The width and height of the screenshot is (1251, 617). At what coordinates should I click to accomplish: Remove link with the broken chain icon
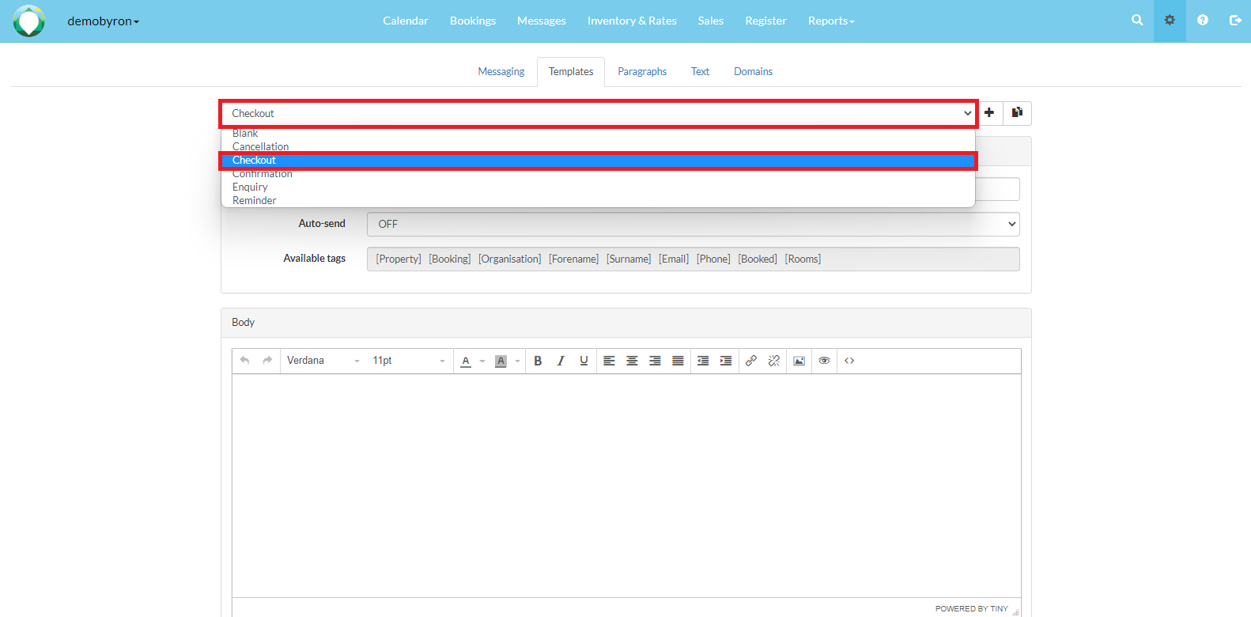pos(774,361)
